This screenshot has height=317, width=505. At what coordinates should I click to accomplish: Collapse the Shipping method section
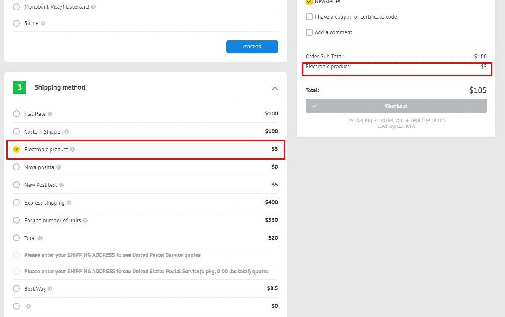[275, 88]
